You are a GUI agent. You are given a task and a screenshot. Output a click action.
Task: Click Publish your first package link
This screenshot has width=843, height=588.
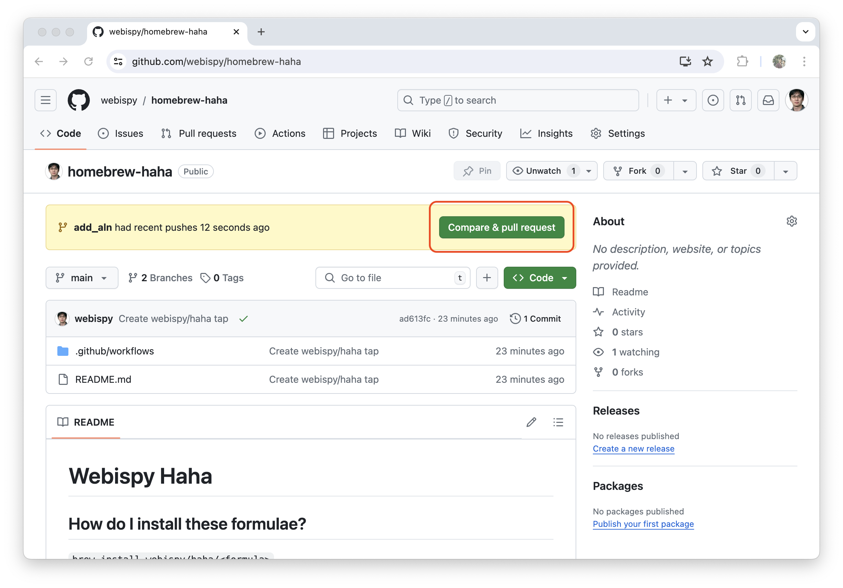tap(643, 524)
